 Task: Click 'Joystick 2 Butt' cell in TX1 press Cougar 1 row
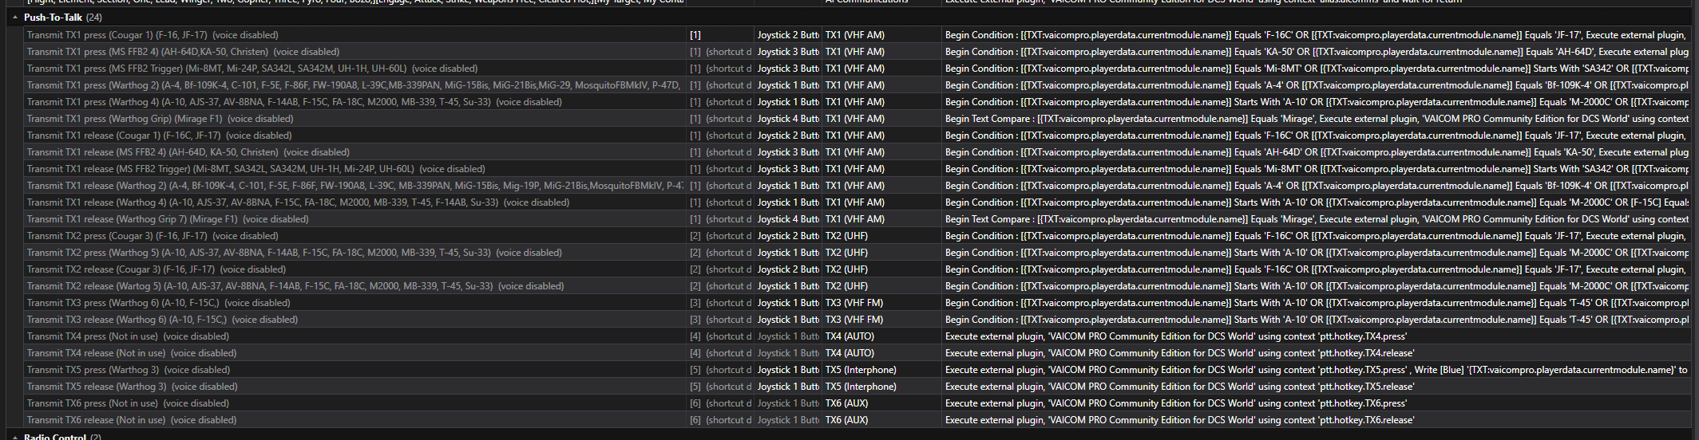tap(788, 35)
